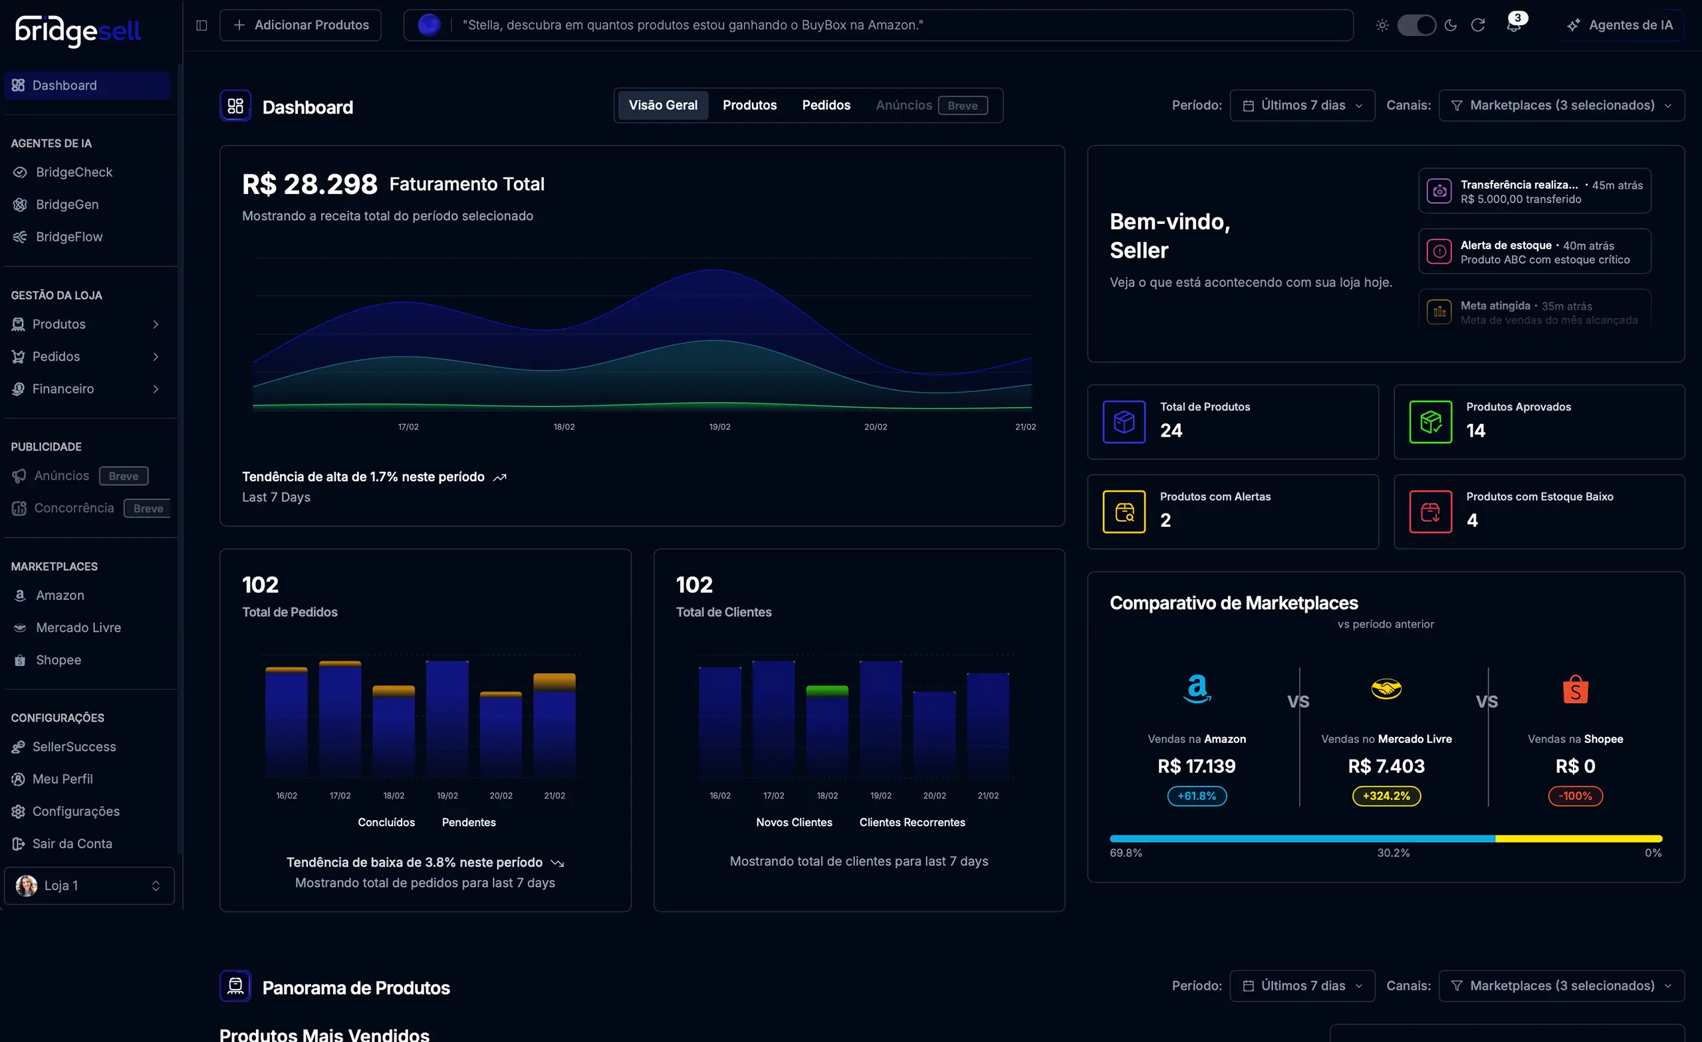Click the Agentes de IA button
The width and height of the screenshot is (1702, 1042).
(1620, 25)
